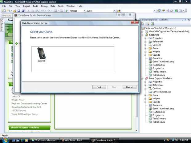Viewport: 191px width, 143px height.
Task: Click Properties icon in Solution Explorer toolbar
Action: (x=143, y=24)
